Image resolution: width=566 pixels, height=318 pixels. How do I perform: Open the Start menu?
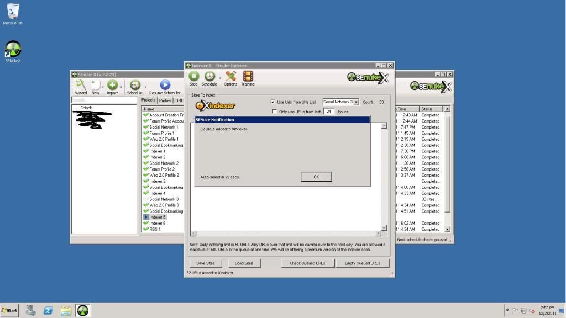click(x=9, y=310)
